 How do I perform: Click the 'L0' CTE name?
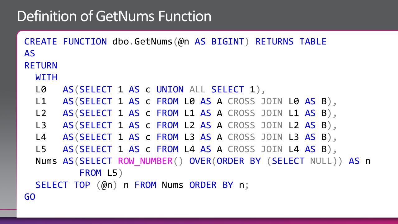coord(41,90)
